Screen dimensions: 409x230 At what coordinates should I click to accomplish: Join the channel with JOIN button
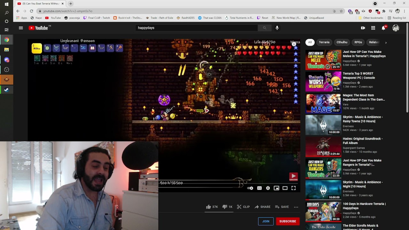pyautogui.click(x=266, y=221)
